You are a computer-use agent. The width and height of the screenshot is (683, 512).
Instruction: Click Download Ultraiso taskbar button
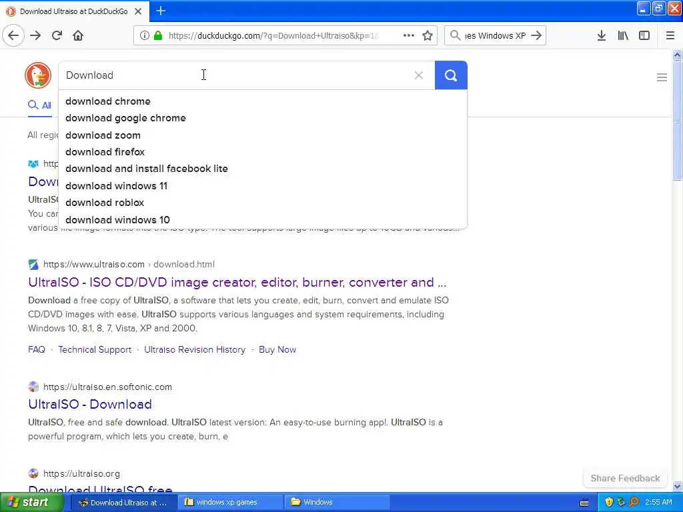pyautogui.click(x=123, y=502)
